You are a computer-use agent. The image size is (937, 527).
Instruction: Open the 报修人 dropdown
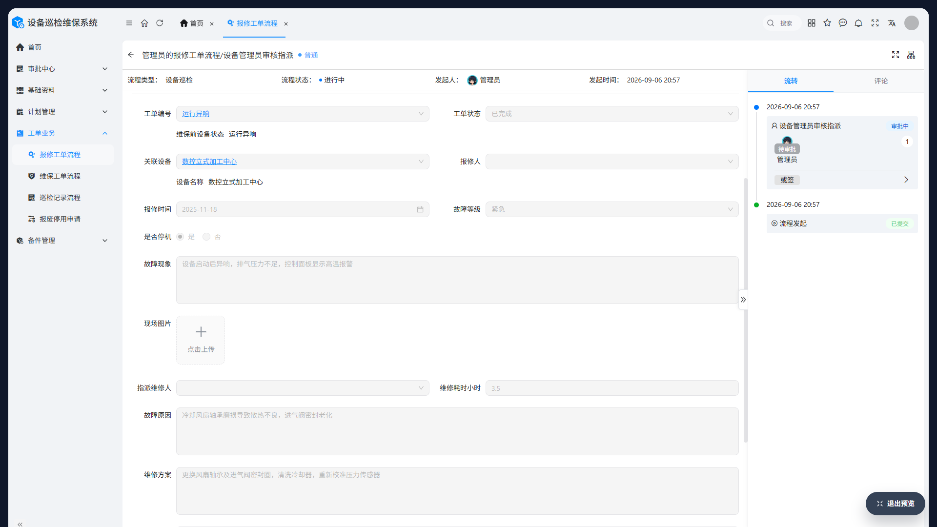coord(612,162)
